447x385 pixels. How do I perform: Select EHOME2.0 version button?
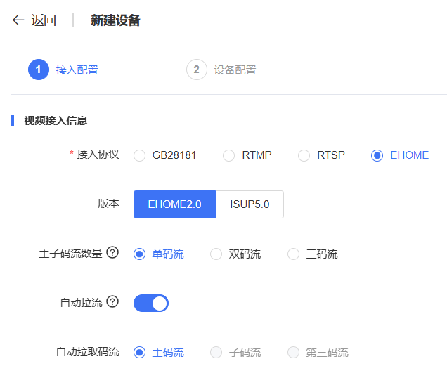(x=175, y=204)
